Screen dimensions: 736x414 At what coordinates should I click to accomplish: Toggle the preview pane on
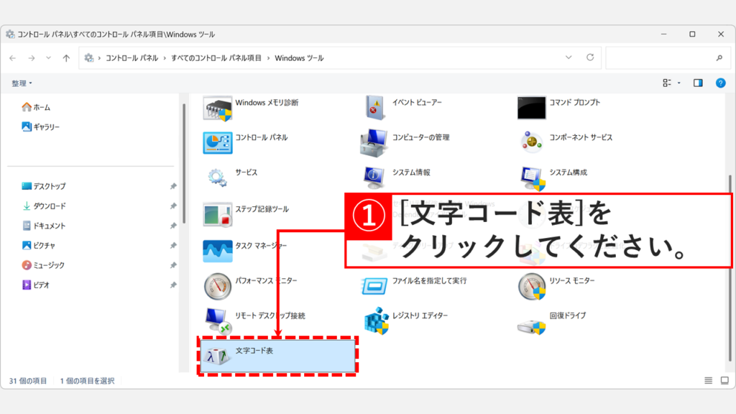697,83
